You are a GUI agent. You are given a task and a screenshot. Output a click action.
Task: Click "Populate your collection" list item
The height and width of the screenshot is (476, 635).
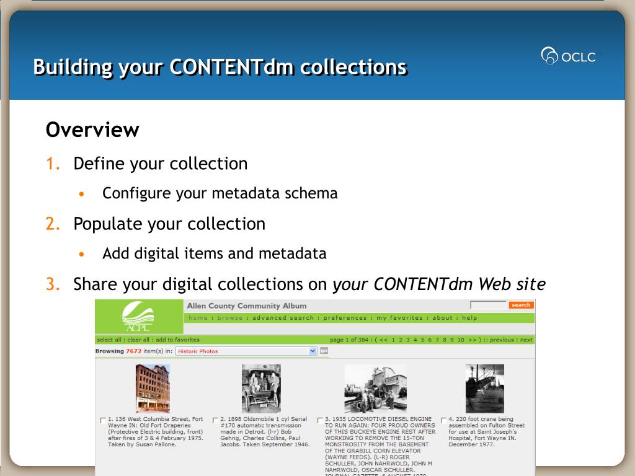tap(169, 224)
